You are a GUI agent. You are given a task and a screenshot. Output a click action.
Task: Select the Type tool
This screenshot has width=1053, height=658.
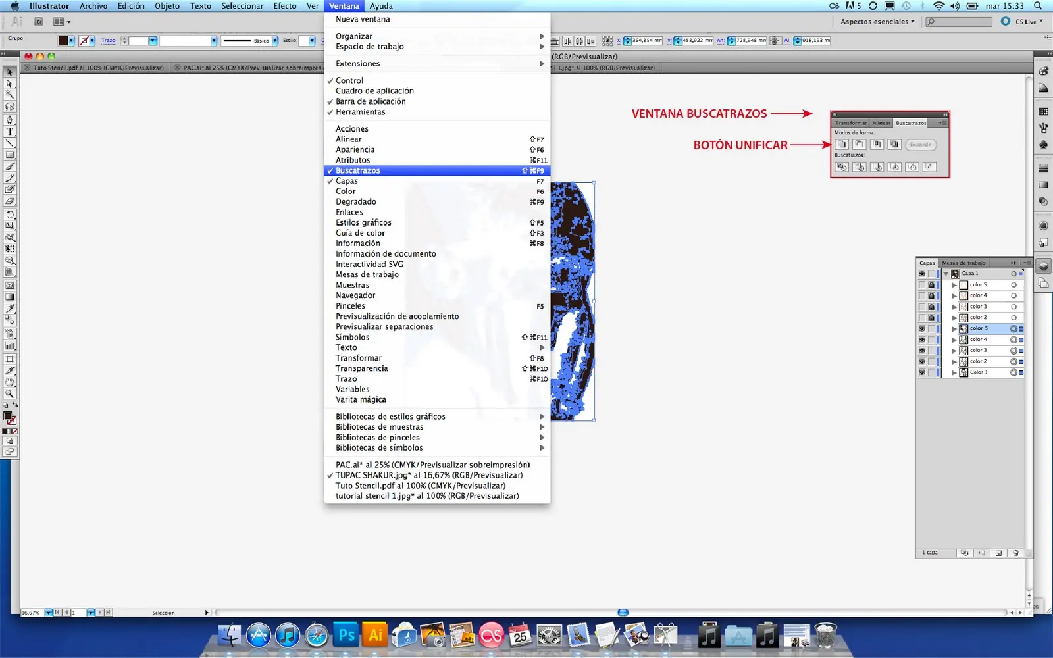pos(10,132)
